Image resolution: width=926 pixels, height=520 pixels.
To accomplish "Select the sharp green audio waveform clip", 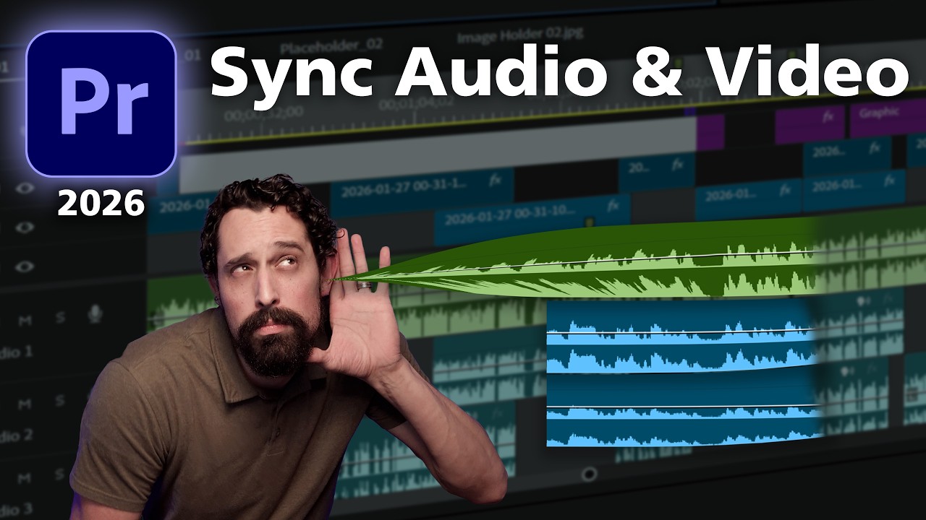I will coord(579,261).
